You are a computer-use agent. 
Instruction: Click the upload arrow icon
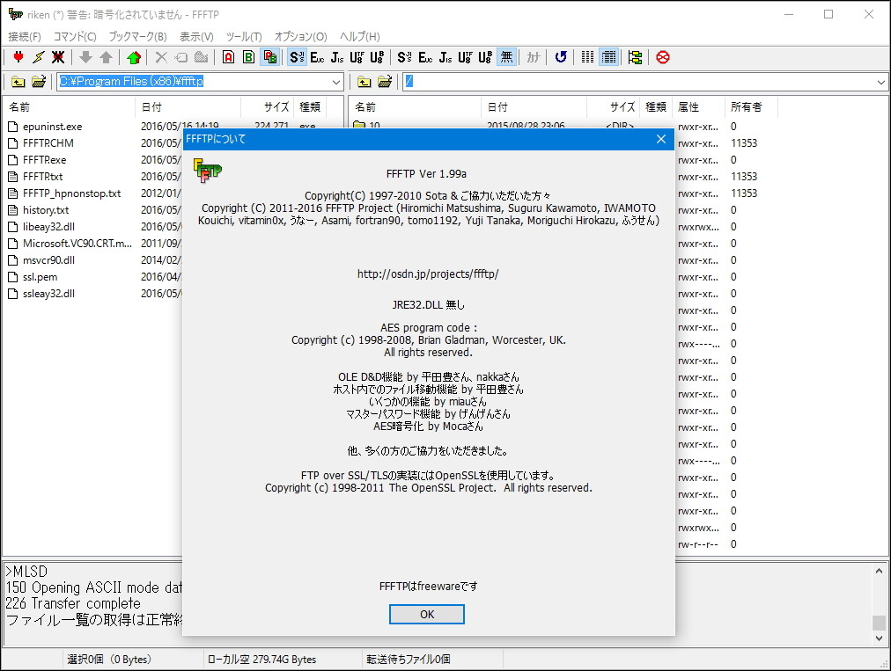pos(106,56)
